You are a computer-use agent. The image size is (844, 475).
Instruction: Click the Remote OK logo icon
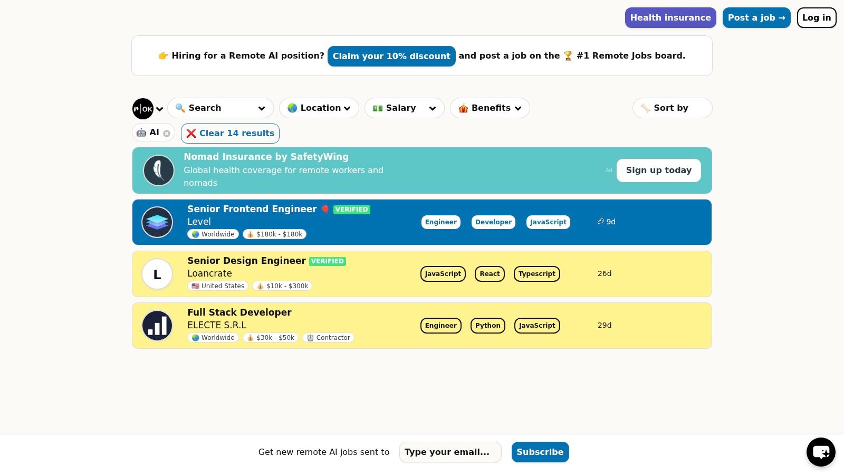pyautogui.click(x=143, y=109)
